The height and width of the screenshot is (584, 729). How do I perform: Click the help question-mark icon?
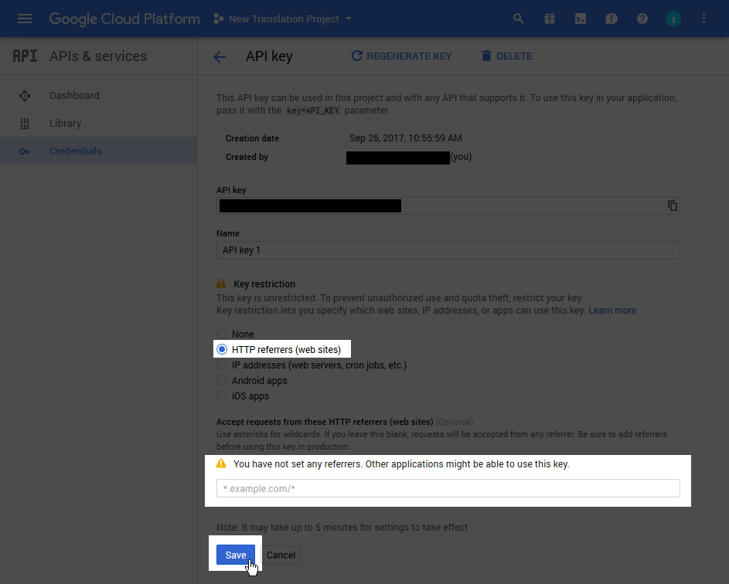click(642, 19)
